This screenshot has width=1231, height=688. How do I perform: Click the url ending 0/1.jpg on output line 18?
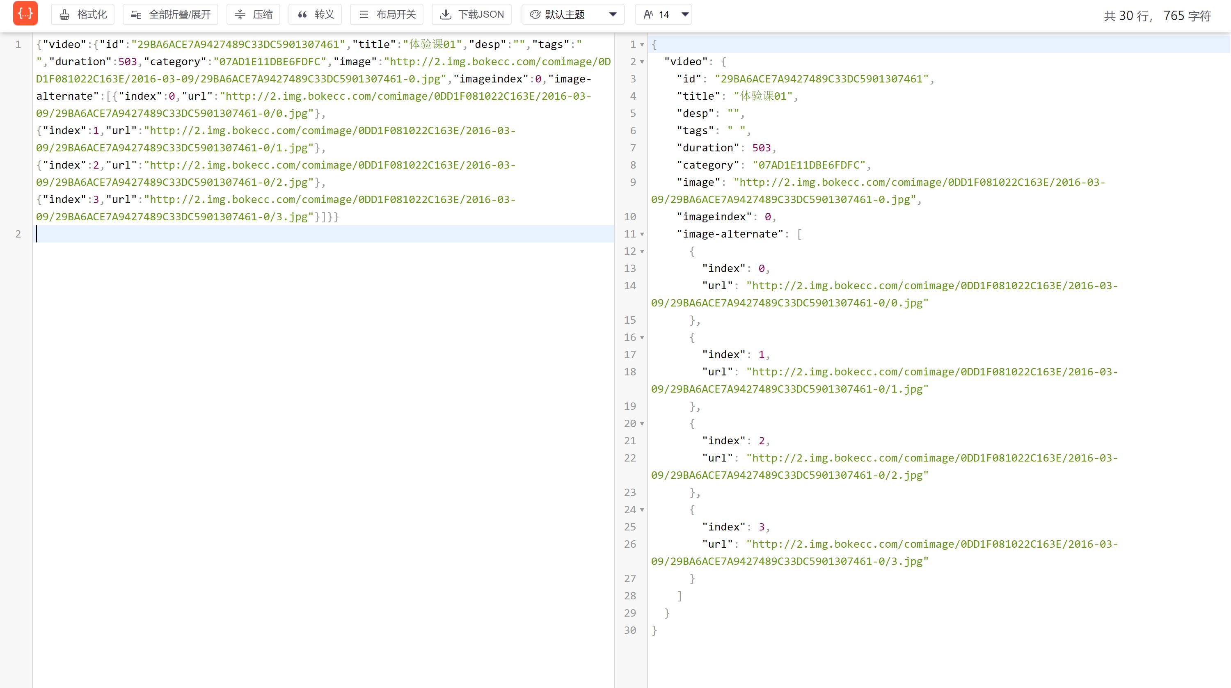point(885,380)
